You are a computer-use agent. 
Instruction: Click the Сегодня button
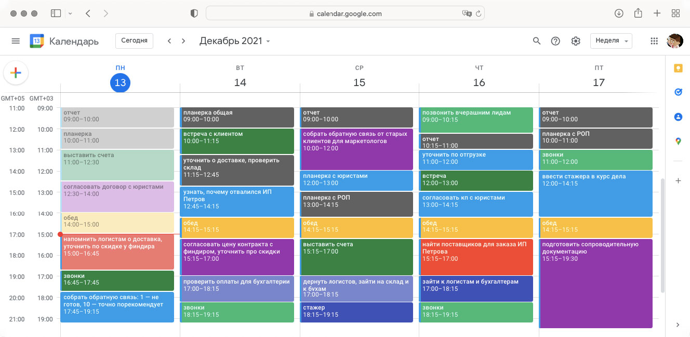coord(134,40)
